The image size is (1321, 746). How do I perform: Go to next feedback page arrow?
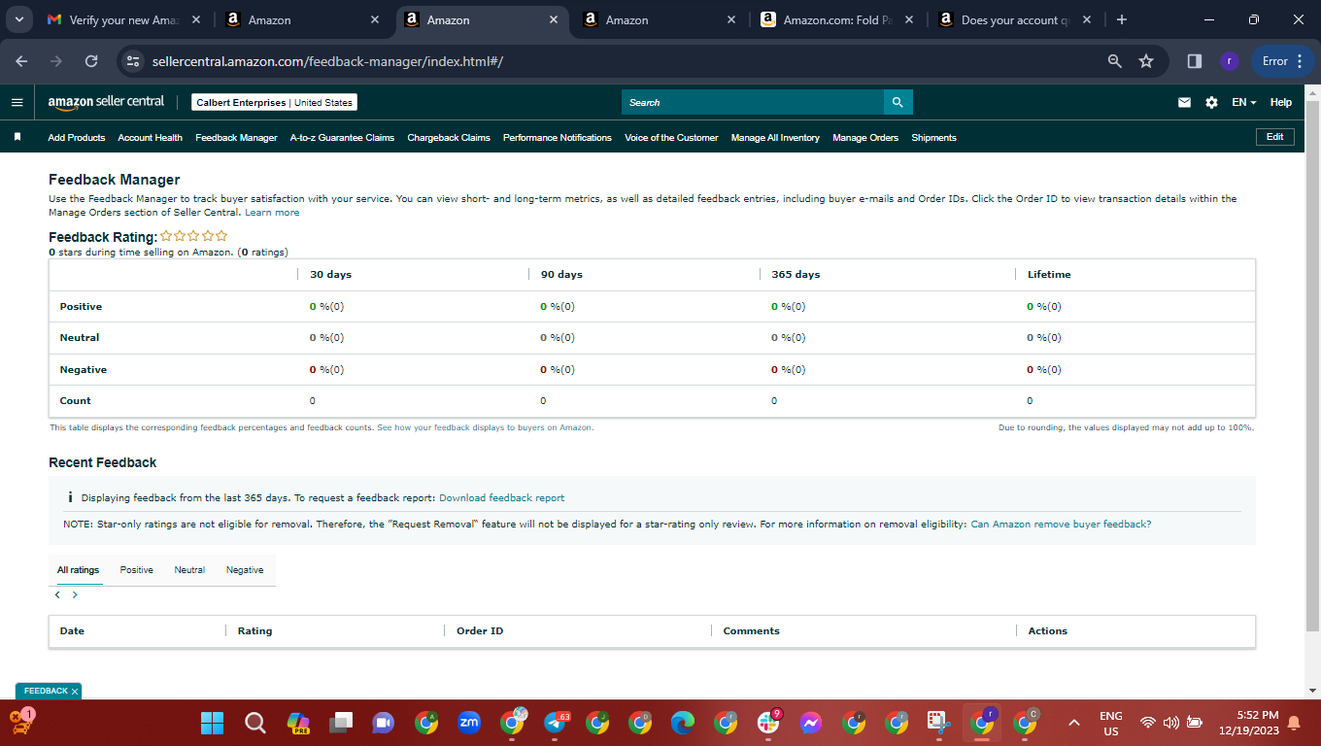click(x=75, y=594)
